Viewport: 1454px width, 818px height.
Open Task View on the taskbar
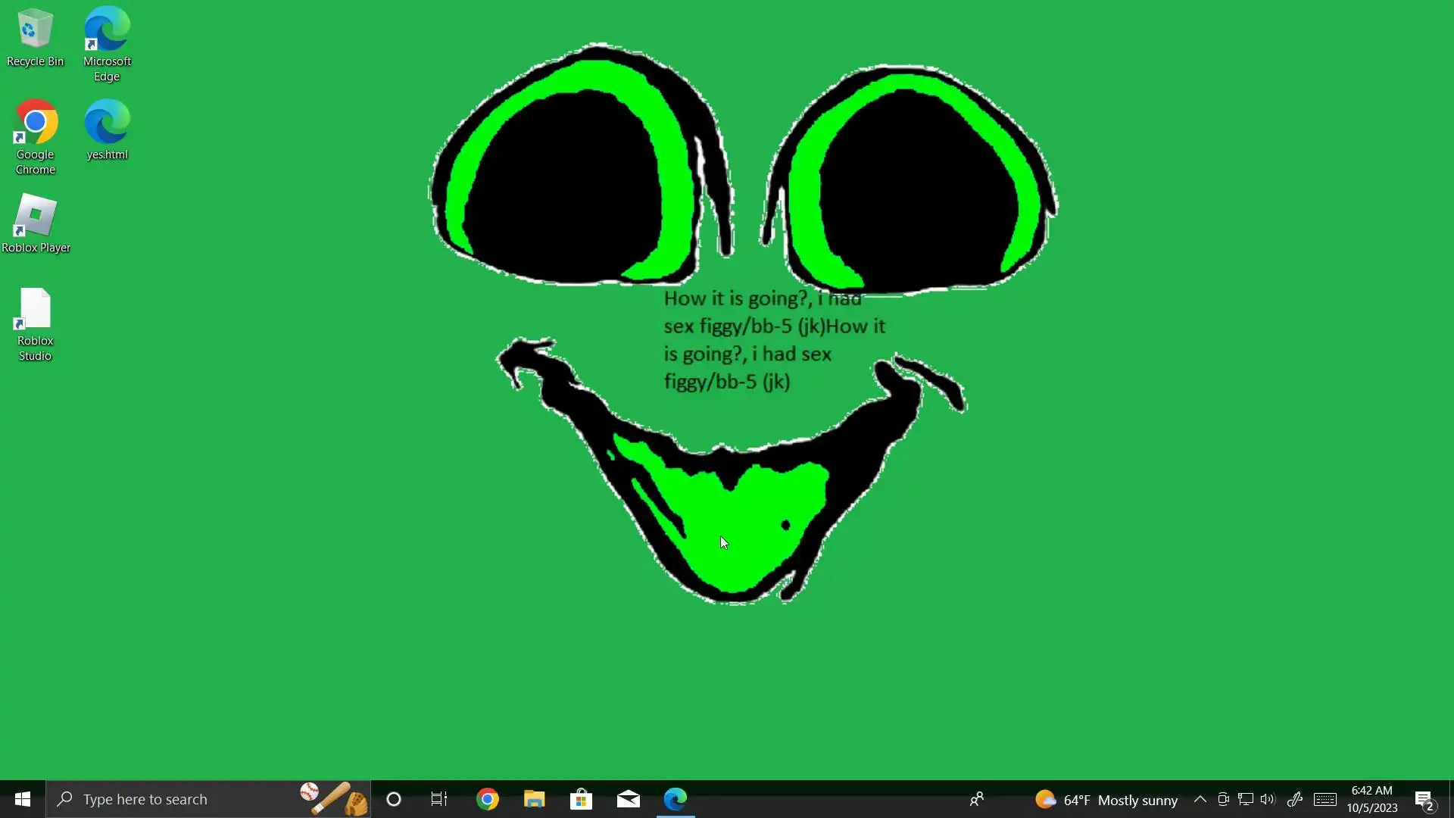(439, 799)
